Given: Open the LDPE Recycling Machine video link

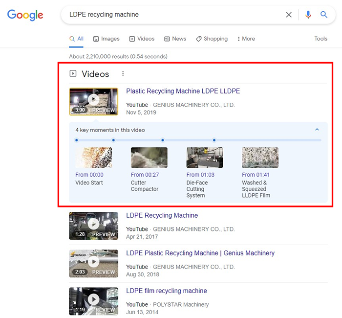Looking at the screenshot, I should [162, 215].
